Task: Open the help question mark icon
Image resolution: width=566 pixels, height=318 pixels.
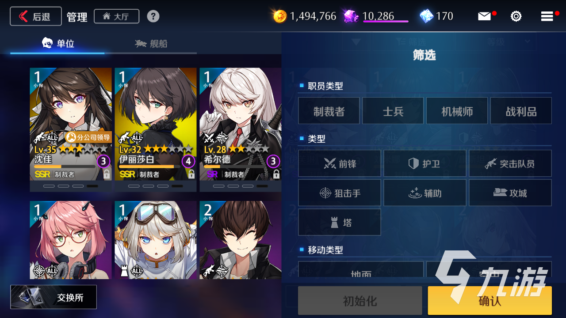Action: tap(153, 16)
